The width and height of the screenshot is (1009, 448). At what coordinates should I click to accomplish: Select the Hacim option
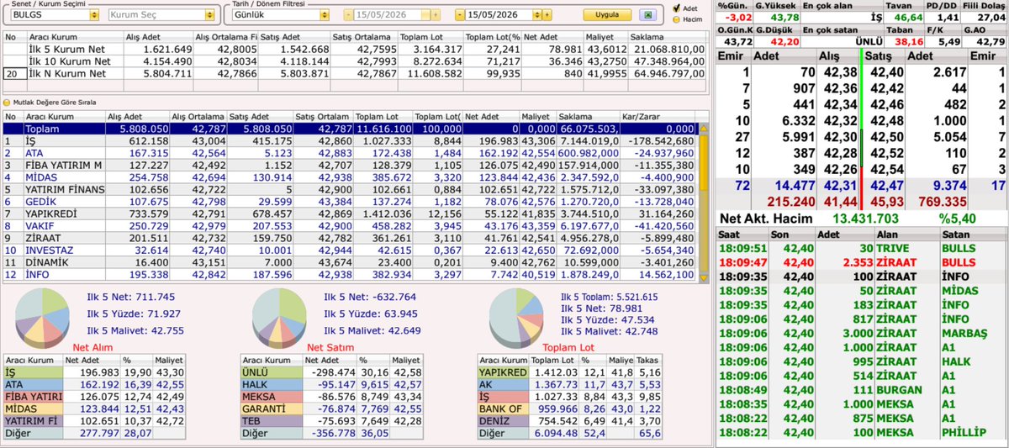(x=675, y=18)
